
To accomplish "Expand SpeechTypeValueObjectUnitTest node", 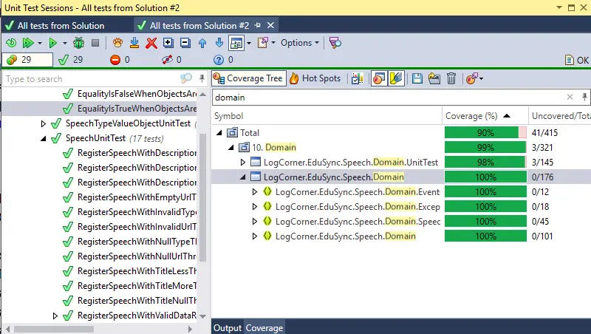I will [x=44, y=123].
